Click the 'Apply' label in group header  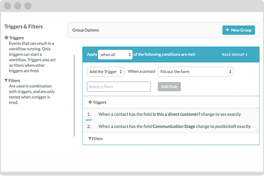pyautogui.click(x=92, y=55)
